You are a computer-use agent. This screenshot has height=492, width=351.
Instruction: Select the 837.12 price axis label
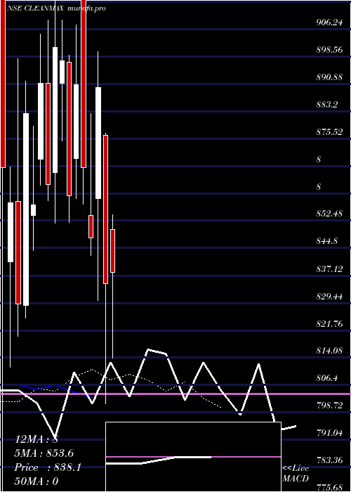[329, 269]
